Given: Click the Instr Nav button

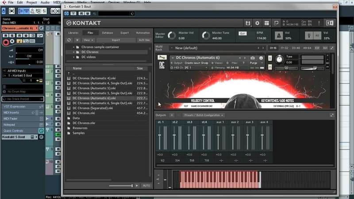Looking at the screenshot, I should point(144,40).
